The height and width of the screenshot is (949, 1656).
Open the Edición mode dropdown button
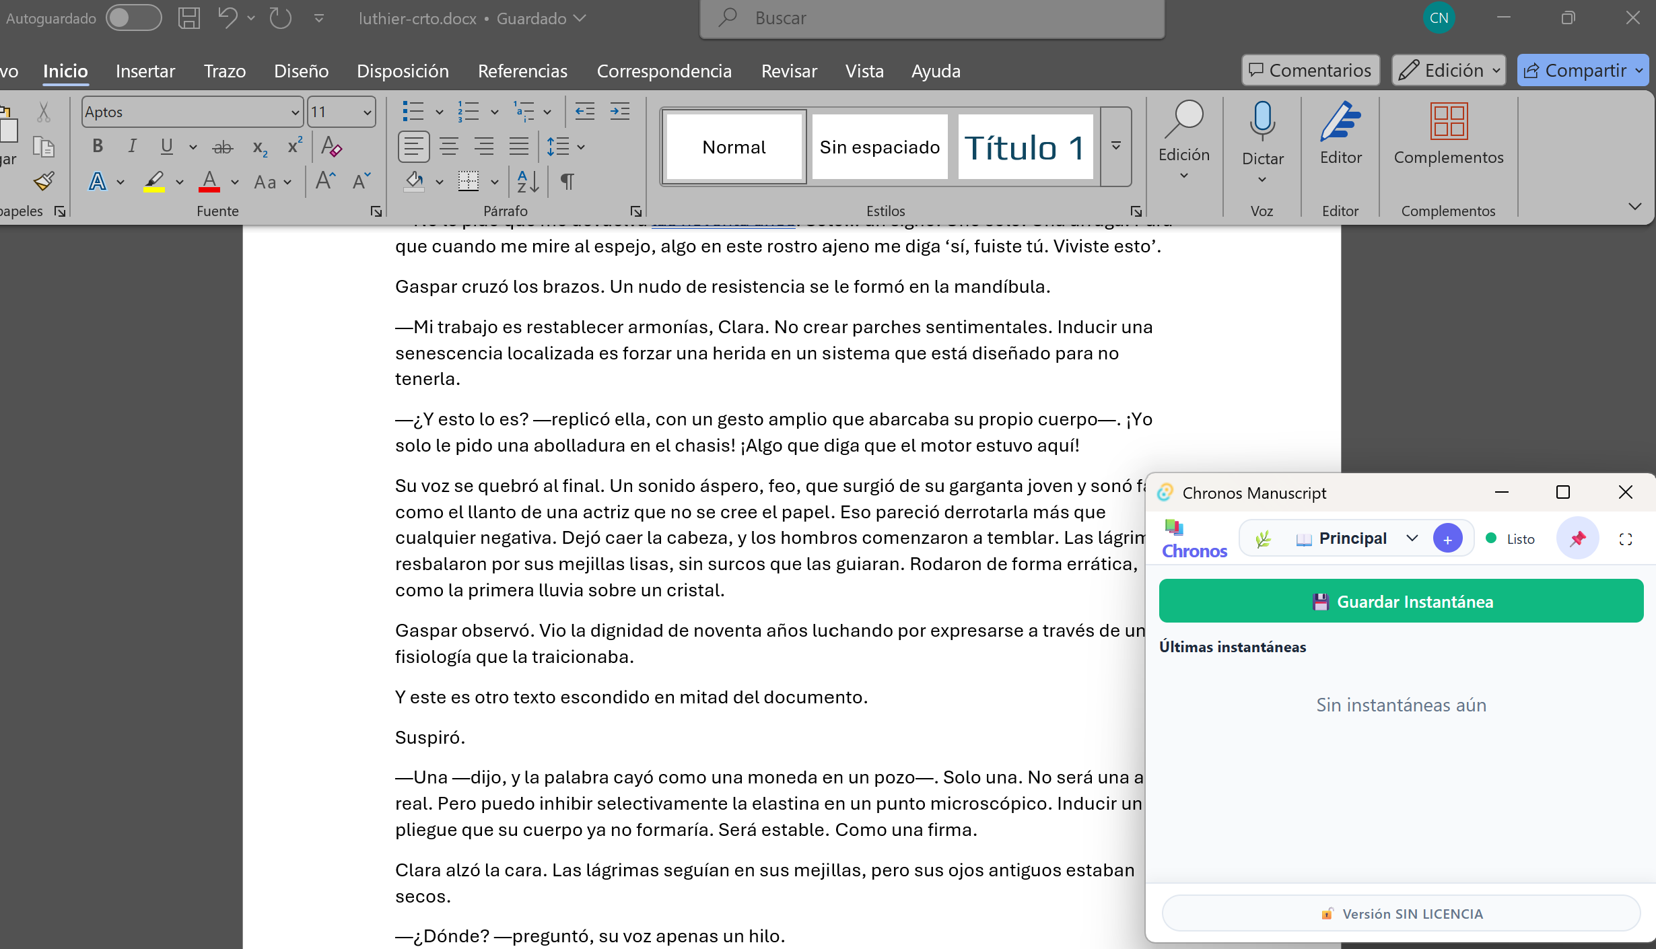coord(1449,70)
